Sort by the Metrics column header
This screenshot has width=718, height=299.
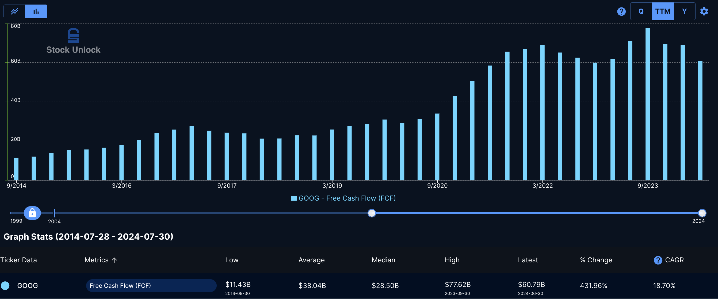[x=97, y=260]
